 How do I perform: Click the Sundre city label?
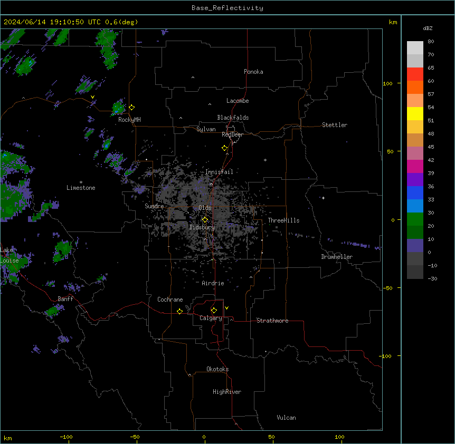154,206
